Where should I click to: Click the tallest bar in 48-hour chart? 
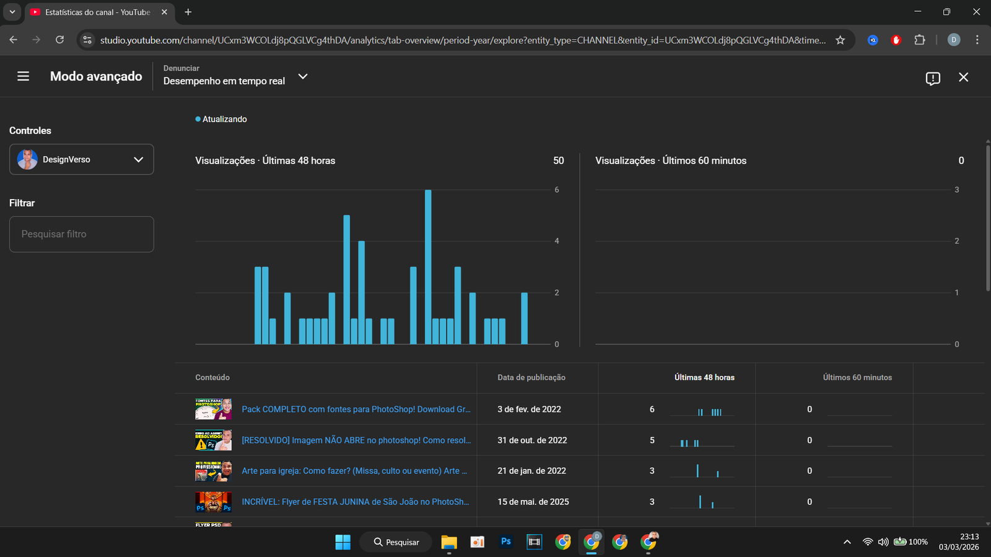point(428,266)
